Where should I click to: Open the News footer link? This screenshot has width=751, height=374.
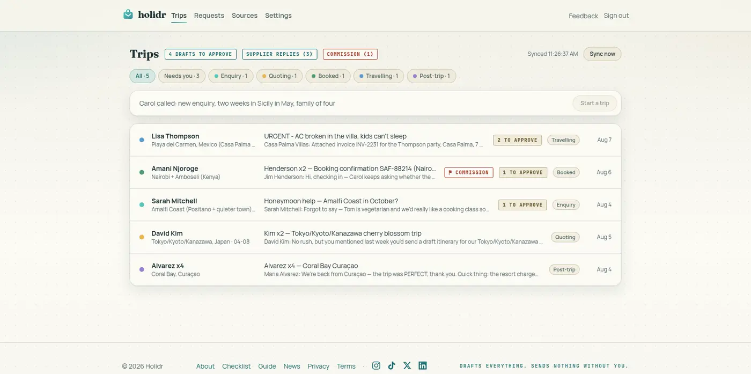tap(292, 366)
